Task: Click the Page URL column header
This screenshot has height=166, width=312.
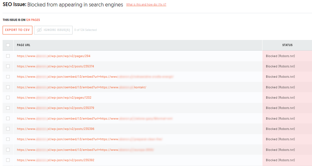Action: (x=24, y=45)
